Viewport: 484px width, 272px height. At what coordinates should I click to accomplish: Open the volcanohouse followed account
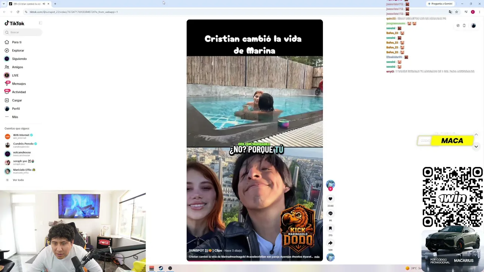[x=22, y=153]
